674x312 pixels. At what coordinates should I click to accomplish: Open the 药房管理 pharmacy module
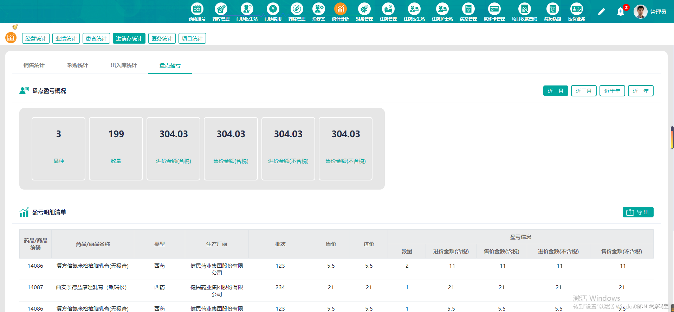tap(297, 12)
